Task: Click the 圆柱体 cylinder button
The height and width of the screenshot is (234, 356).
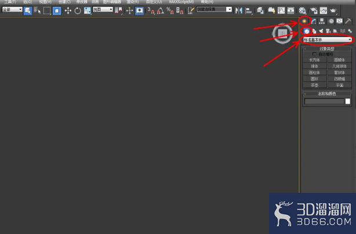Action: point(314,72)
